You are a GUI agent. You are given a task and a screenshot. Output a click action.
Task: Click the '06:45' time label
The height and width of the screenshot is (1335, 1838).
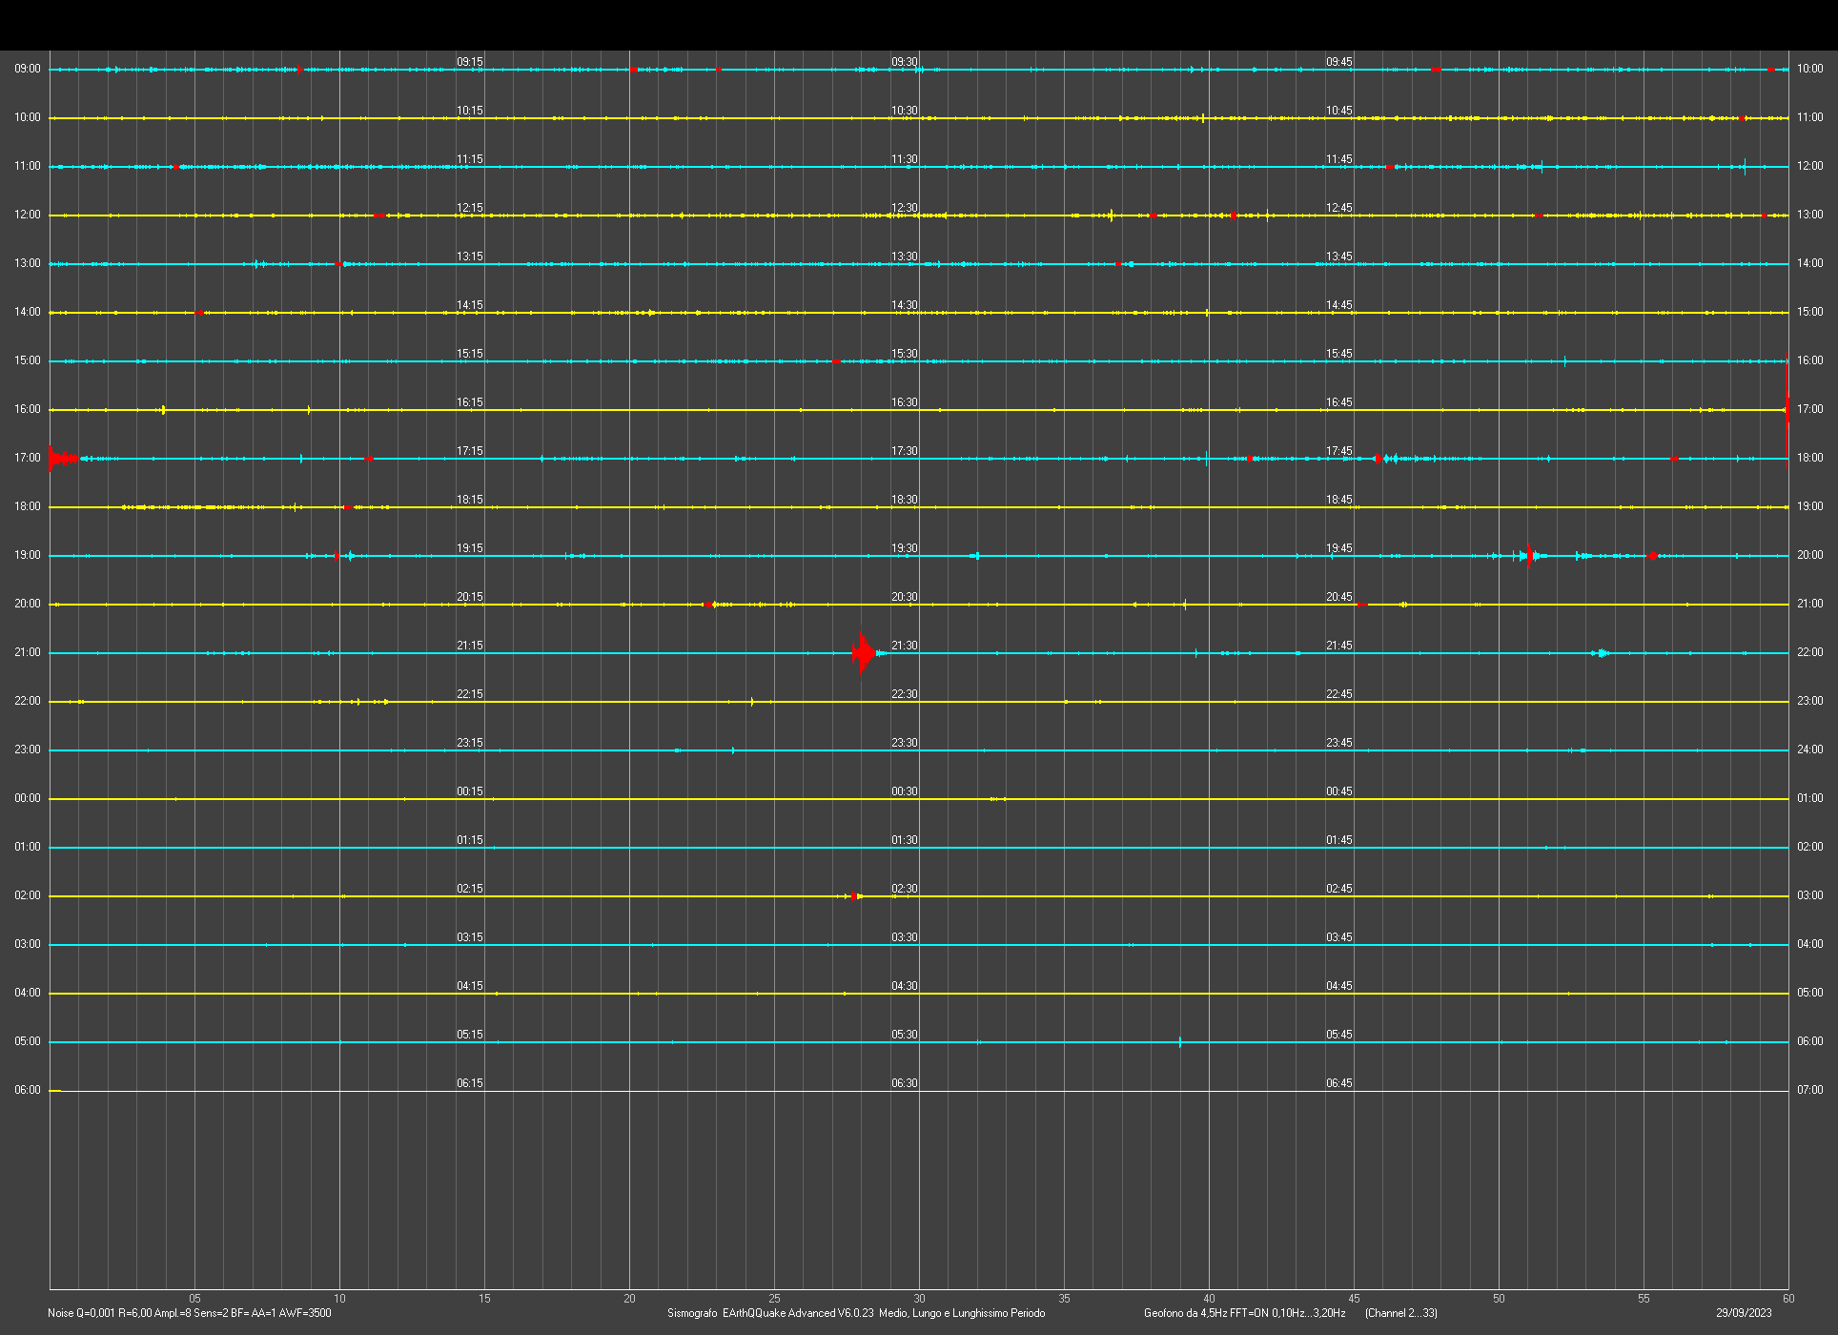1339,1083
